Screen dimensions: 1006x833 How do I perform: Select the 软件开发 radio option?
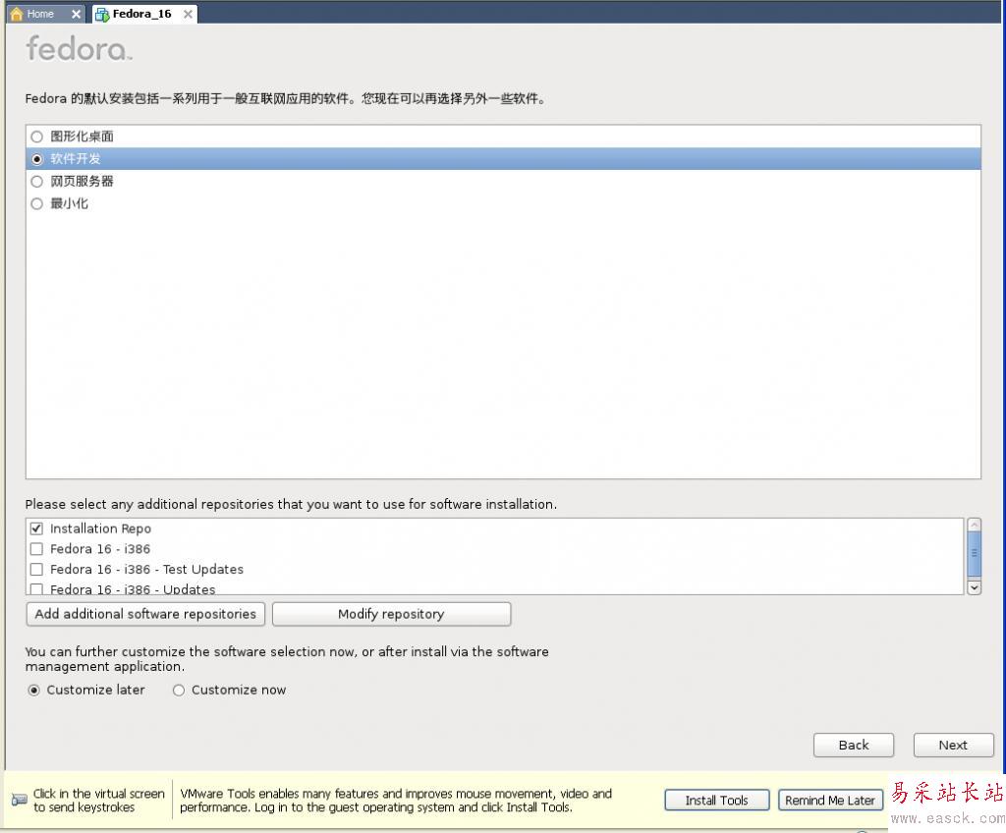[x=37, y=159]
